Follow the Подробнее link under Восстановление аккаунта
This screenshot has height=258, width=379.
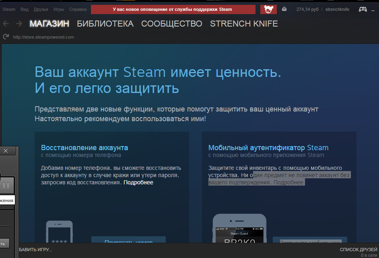click(x=138, y=182)
